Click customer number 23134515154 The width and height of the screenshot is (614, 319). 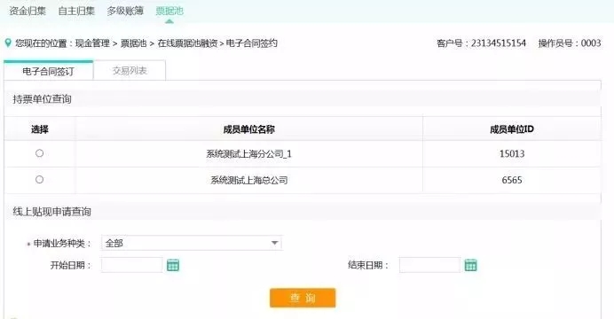click(498, 43)
